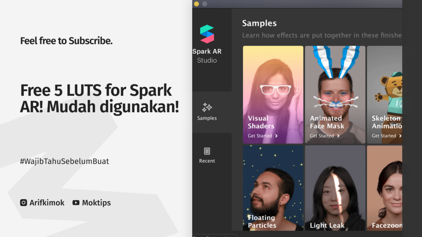Click the Arifkimok Instagram handle text
Screen dimensions: 422x237
pyautogui.click(x=47, y=203)
